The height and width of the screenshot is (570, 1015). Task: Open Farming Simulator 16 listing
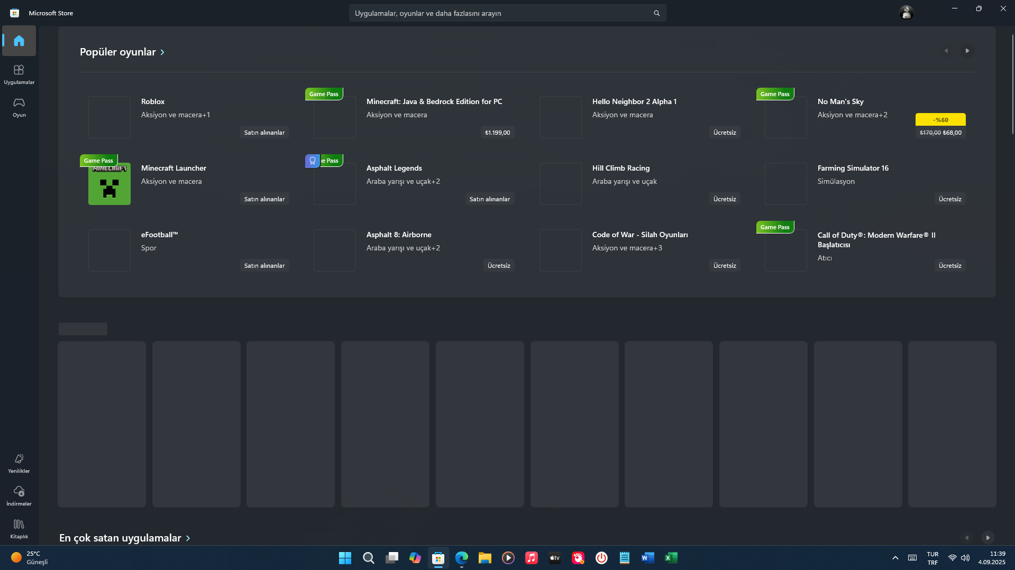(865, 183)
